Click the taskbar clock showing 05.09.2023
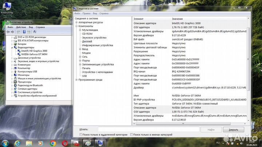 [251, 143]
